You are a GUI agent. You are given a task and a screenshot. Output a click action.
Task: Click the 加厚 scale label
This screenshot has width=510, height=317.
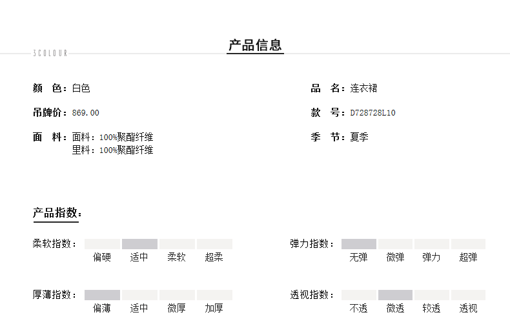click(214, 308)
